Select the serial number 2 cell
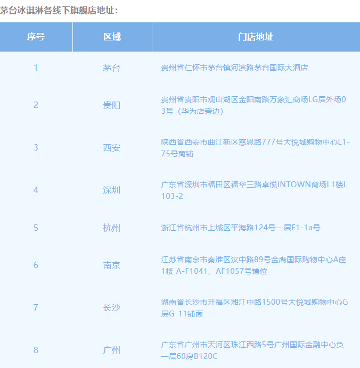The height and width of the screenshot is (368, 360). (x=36, y=105)
